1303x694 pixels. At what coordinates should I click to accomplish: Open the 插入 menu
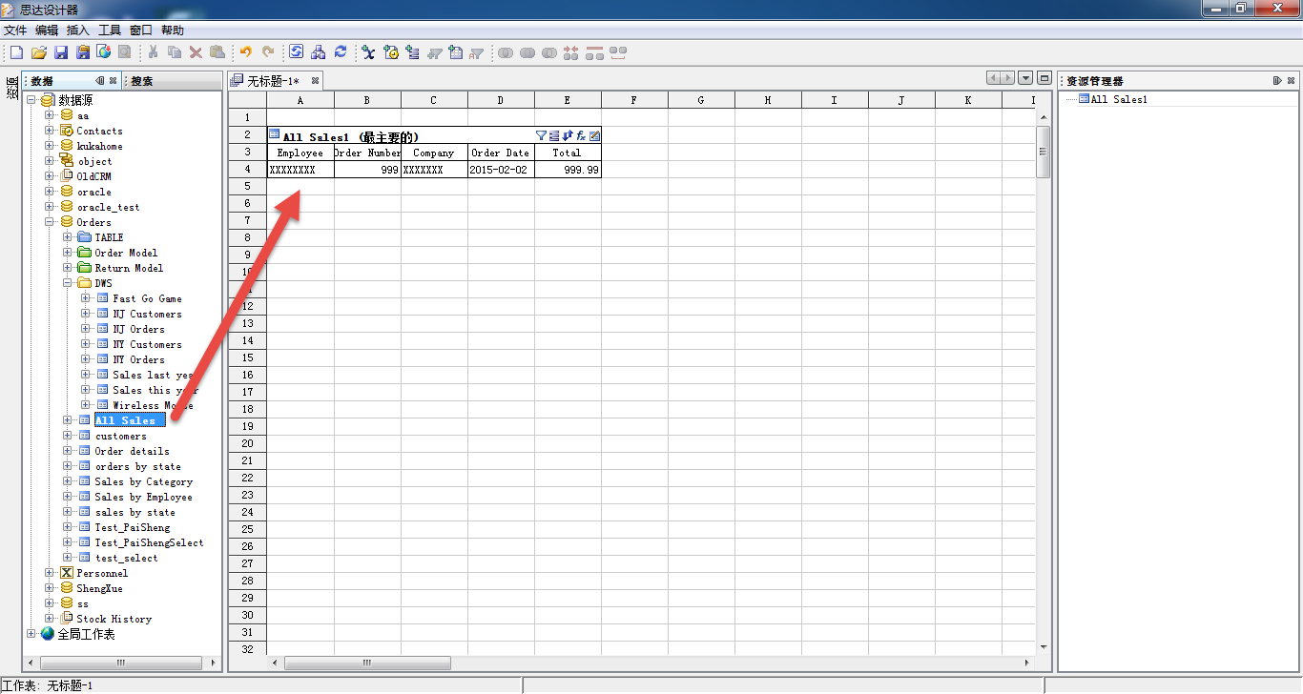[78, 31]
